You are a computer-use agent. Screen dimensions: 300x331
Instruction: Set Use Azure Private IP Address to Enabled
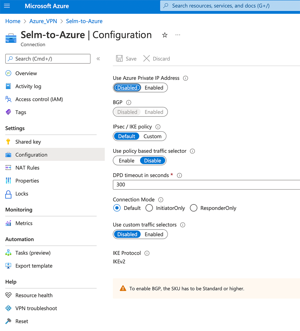(x=154, y=87)
